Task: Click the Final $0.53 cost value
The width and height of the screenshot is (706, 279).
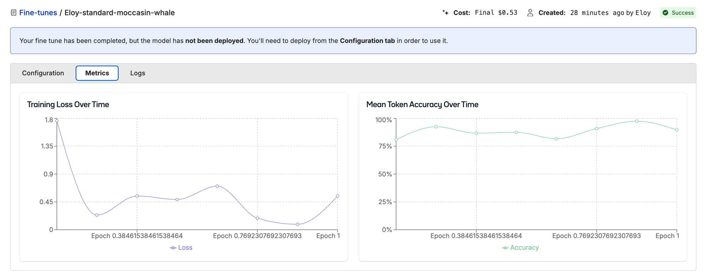Action: tap(496, 13)
